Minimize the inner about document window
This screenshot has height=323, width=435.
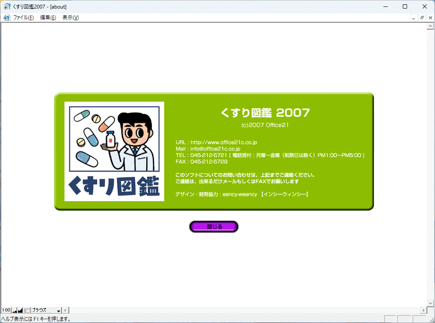coord(414,18)
